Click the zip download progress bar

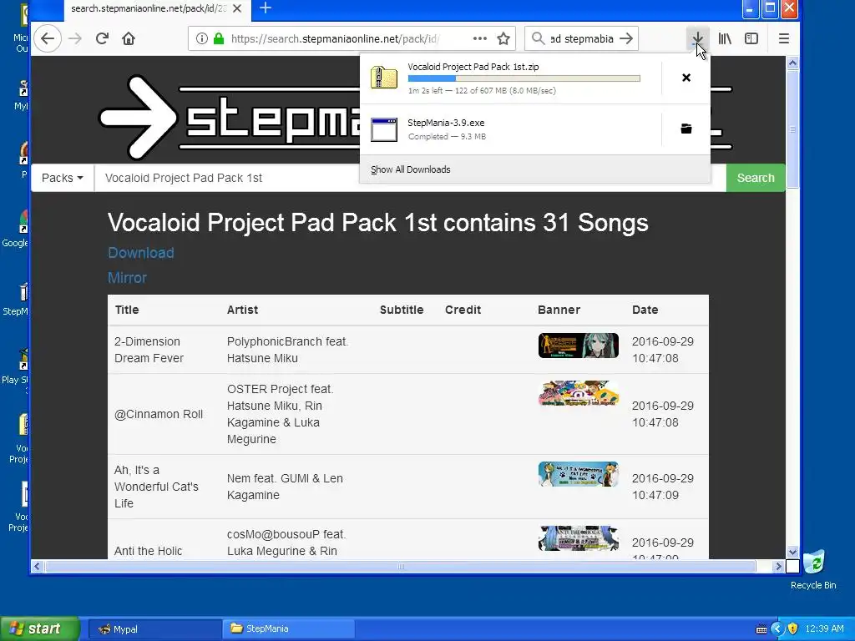pos(524,79)
